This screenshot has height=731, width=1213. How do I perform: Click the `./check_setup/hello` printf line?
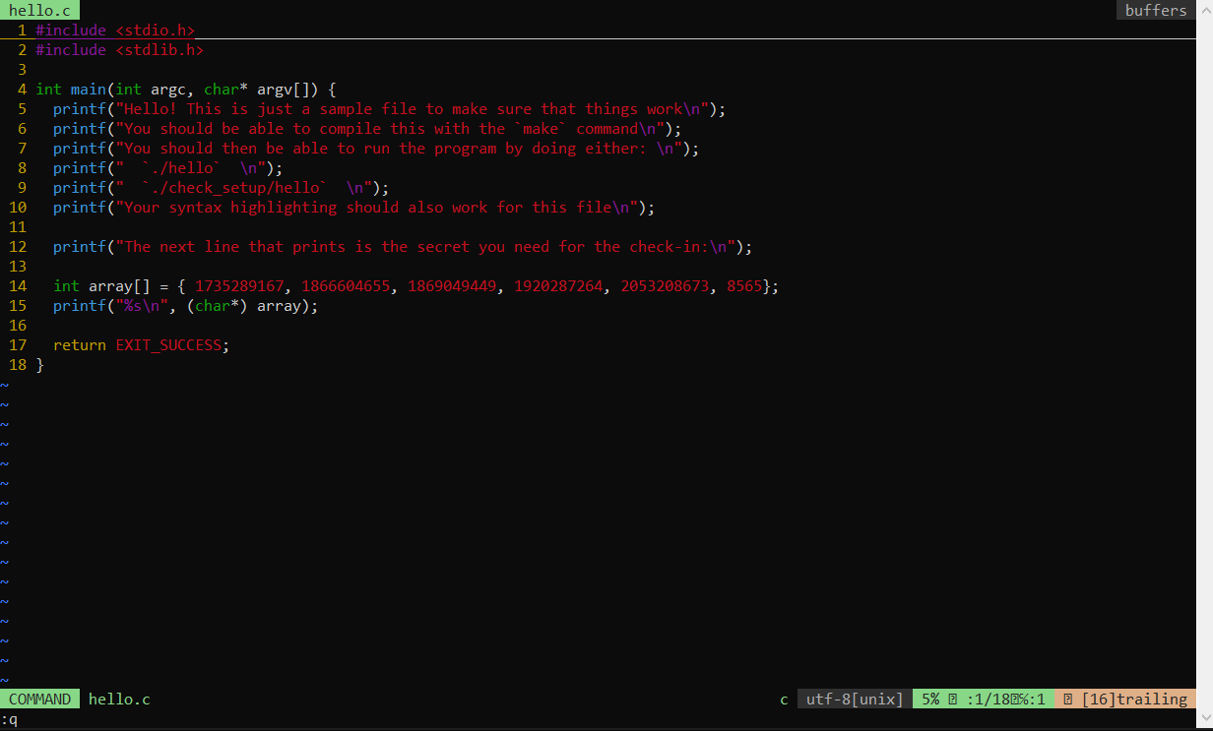(222, 188)
